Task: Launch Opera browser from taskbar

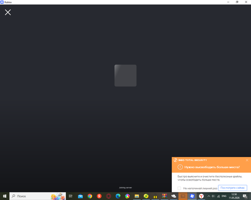Action: tap(108, 196)
